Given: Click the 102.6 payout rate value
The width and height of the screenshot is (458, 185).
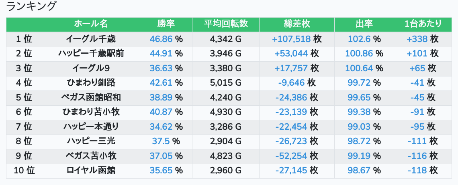Looking at the screenshot, I should click(359, 39).
